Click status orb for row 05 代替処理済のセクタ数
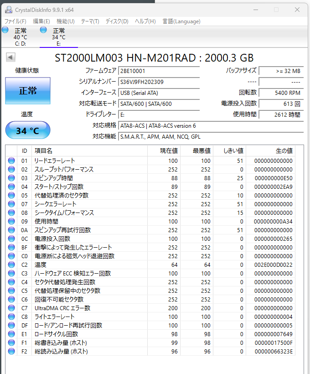This screenshot has height=374, width=310. 11,195
